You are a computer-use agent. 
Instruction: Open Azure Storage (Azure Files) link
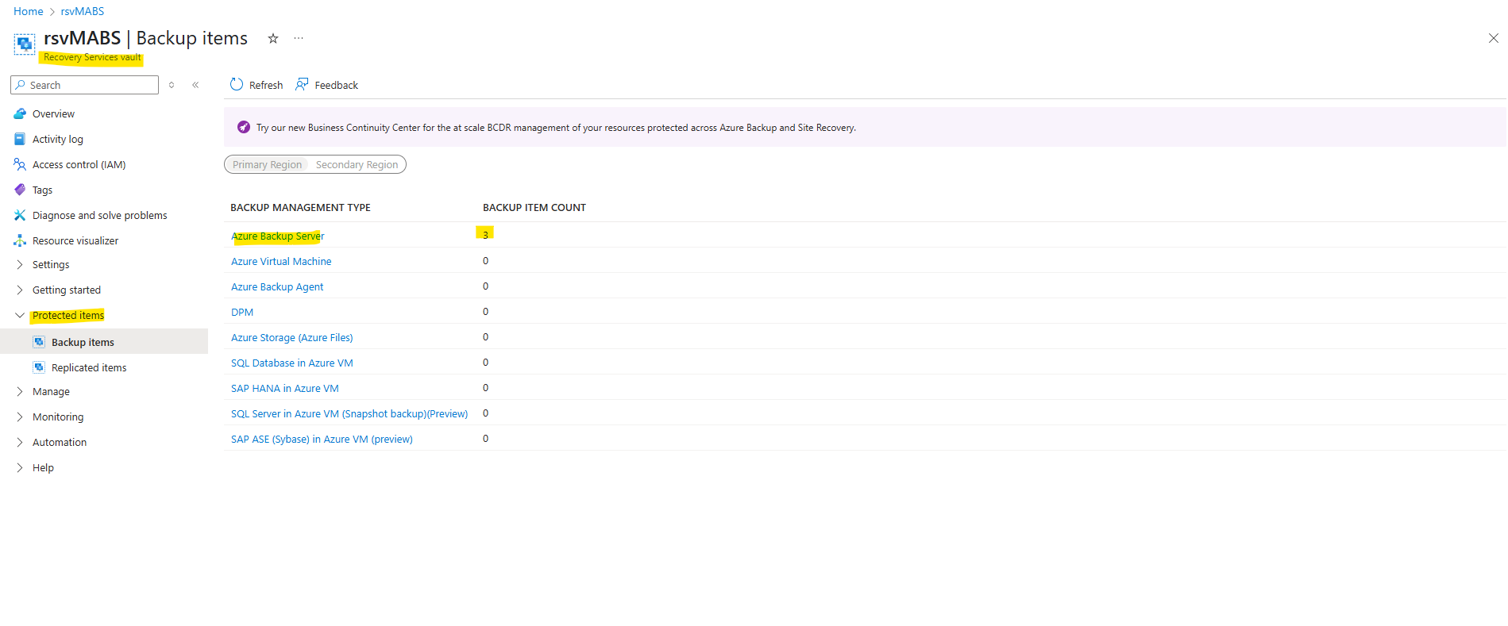point(292,337)
